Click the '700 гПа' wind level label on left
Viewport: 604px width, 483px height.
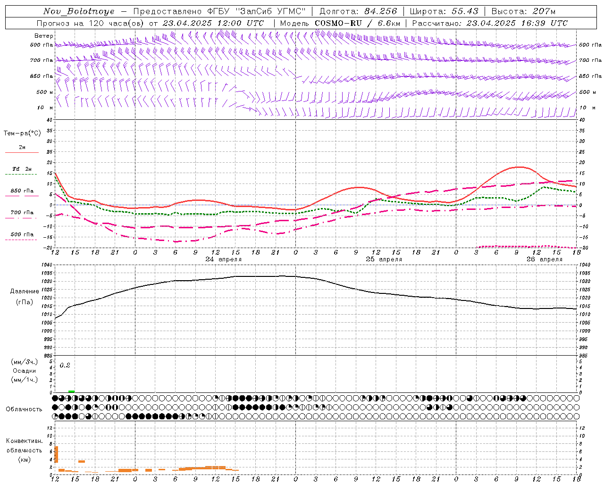coord(42,60)
